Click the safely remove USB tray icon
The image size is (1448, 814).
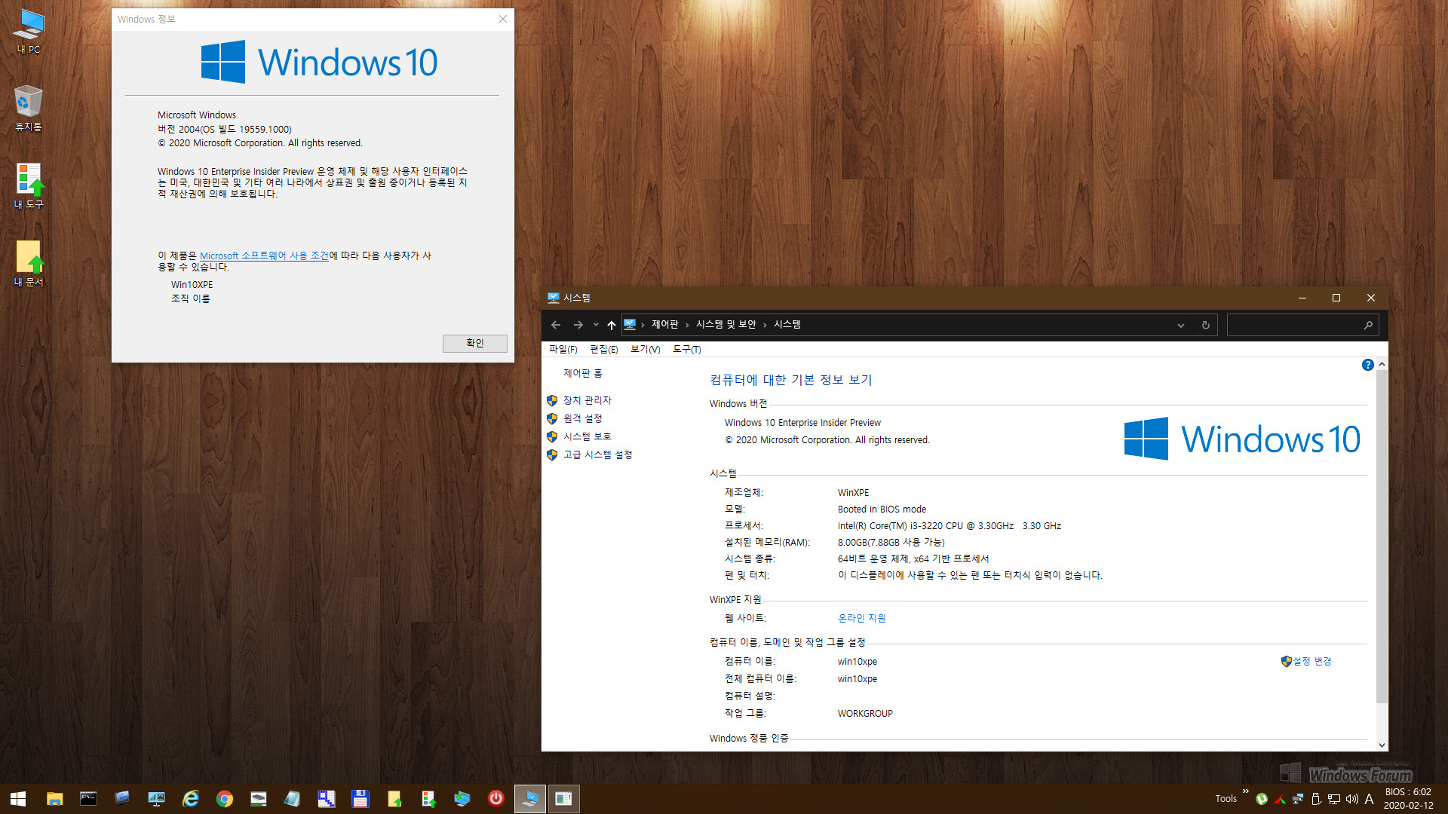(1316, 799)
